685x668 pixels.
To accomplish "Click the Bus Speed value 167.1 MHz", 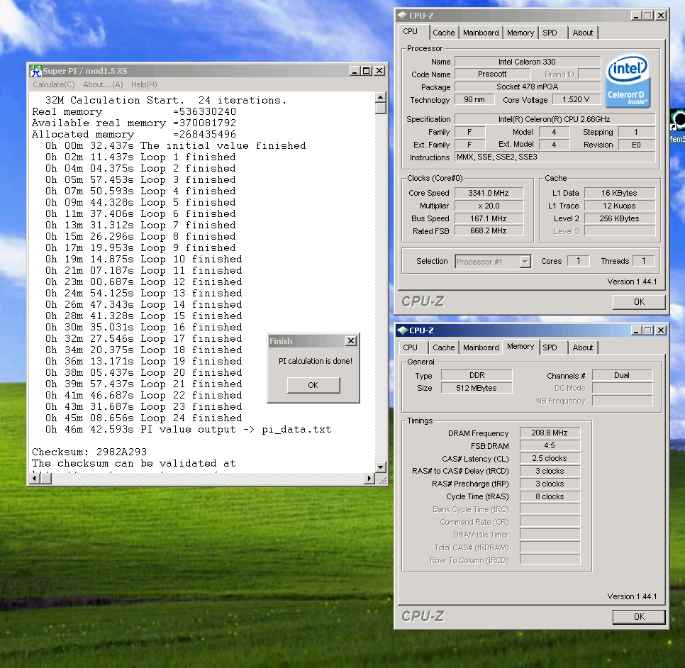I will [x=489, y=218].
